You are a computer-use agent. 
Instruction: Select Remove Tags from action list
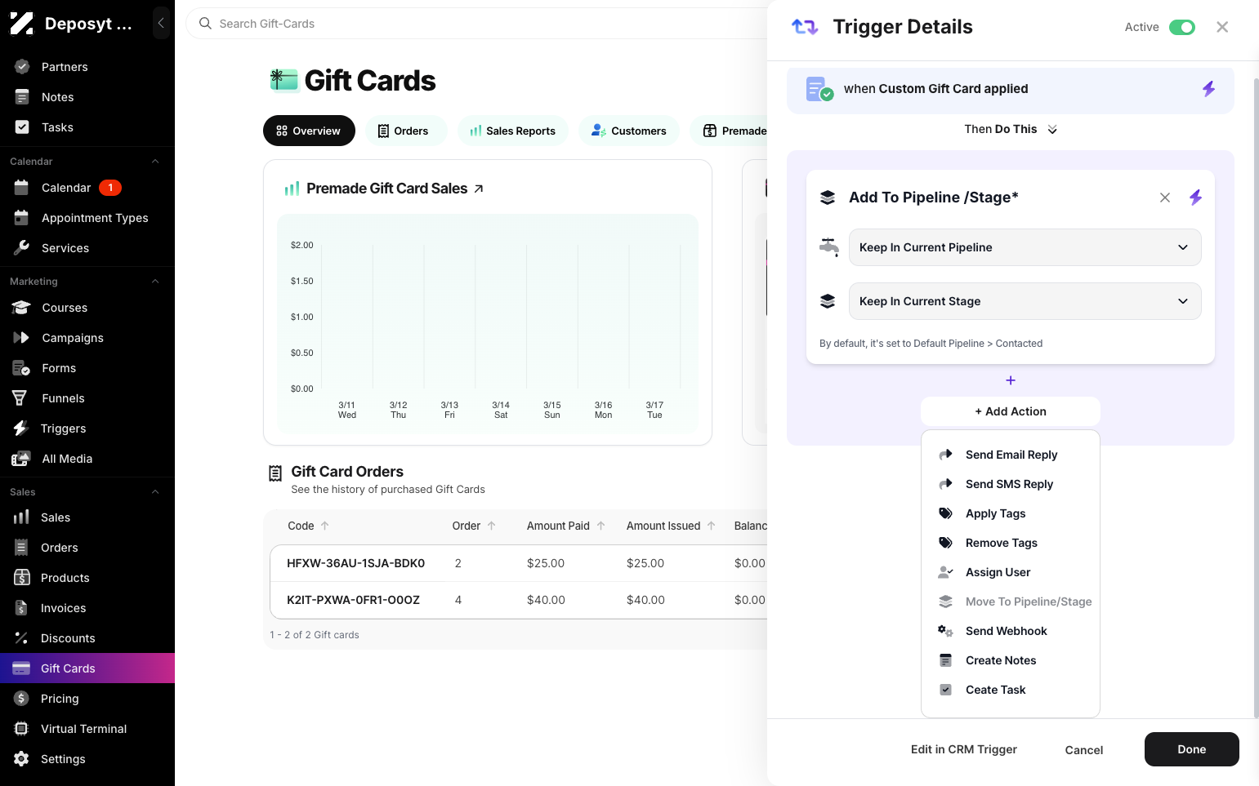(1011, 543)
